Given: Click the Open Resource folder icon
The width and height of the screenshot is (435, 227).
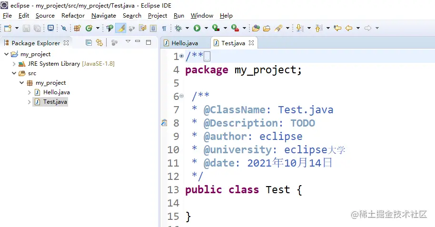Looking at the screenshot, I should coord(267,28).
